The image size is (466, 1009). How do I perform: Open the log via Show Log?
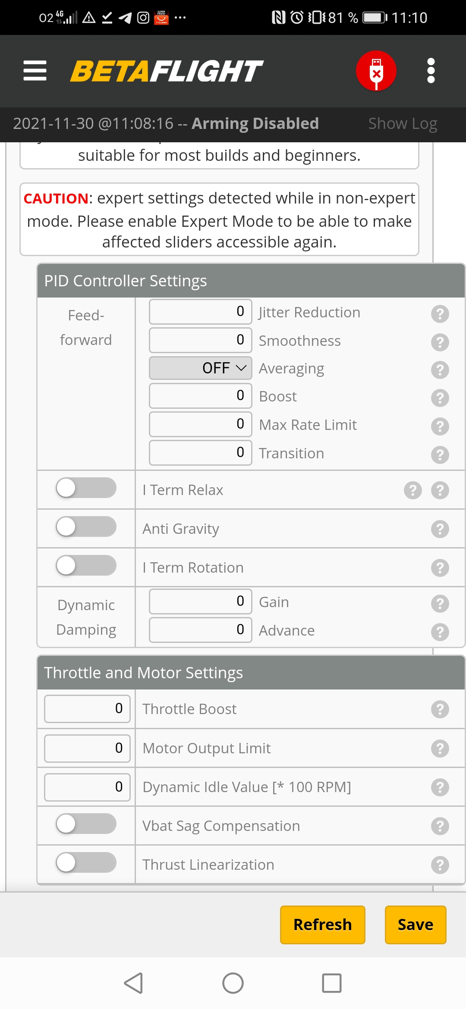[x=403, y=123]
